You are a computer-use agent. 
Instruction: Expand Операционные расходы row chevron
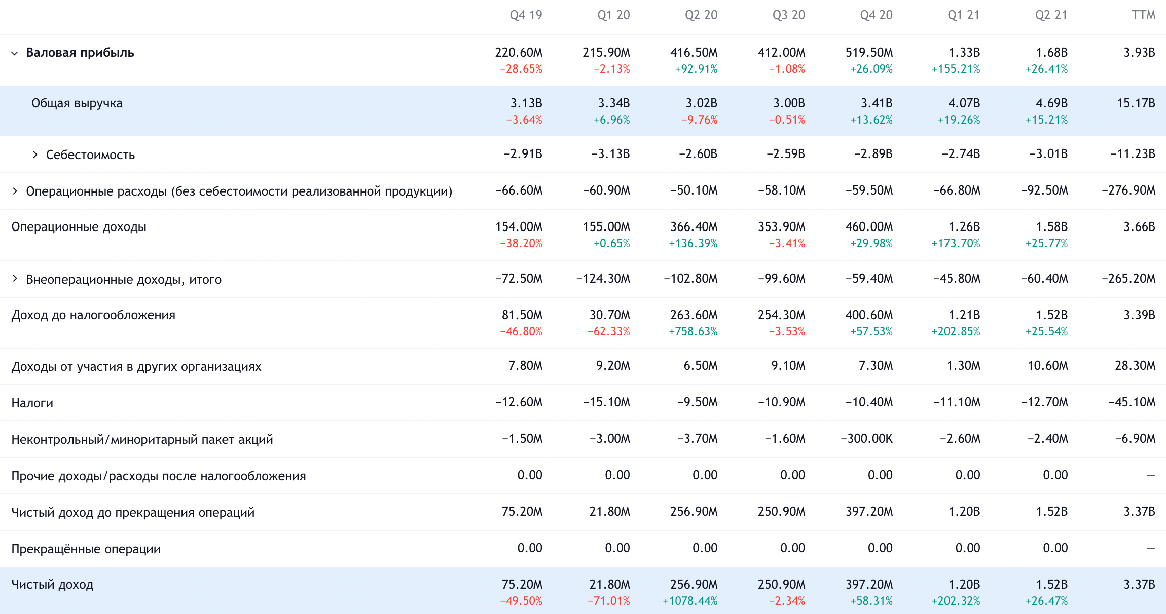[15, 191]
